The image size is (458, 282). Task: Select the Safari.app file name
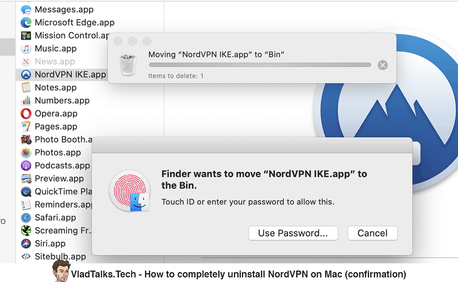tap(55, 218)
